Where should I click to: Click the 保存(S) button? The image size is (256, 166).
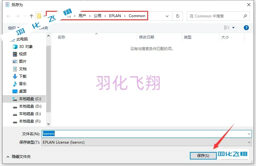pos(203,156)
